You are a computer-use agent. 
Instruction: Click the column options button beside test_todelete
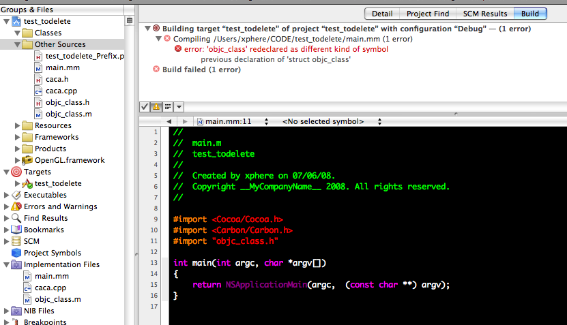(130, 21)
